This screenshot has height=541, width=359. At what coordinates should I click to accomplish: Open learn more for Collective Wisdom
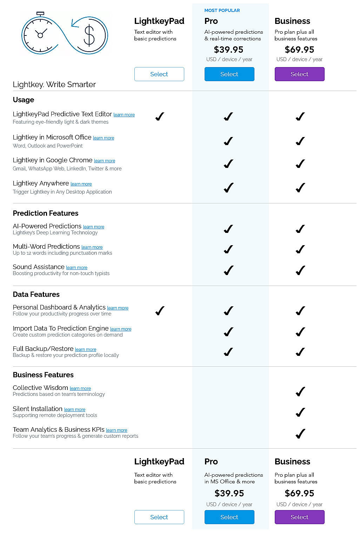pyautogui.click(x=80, y=388)
